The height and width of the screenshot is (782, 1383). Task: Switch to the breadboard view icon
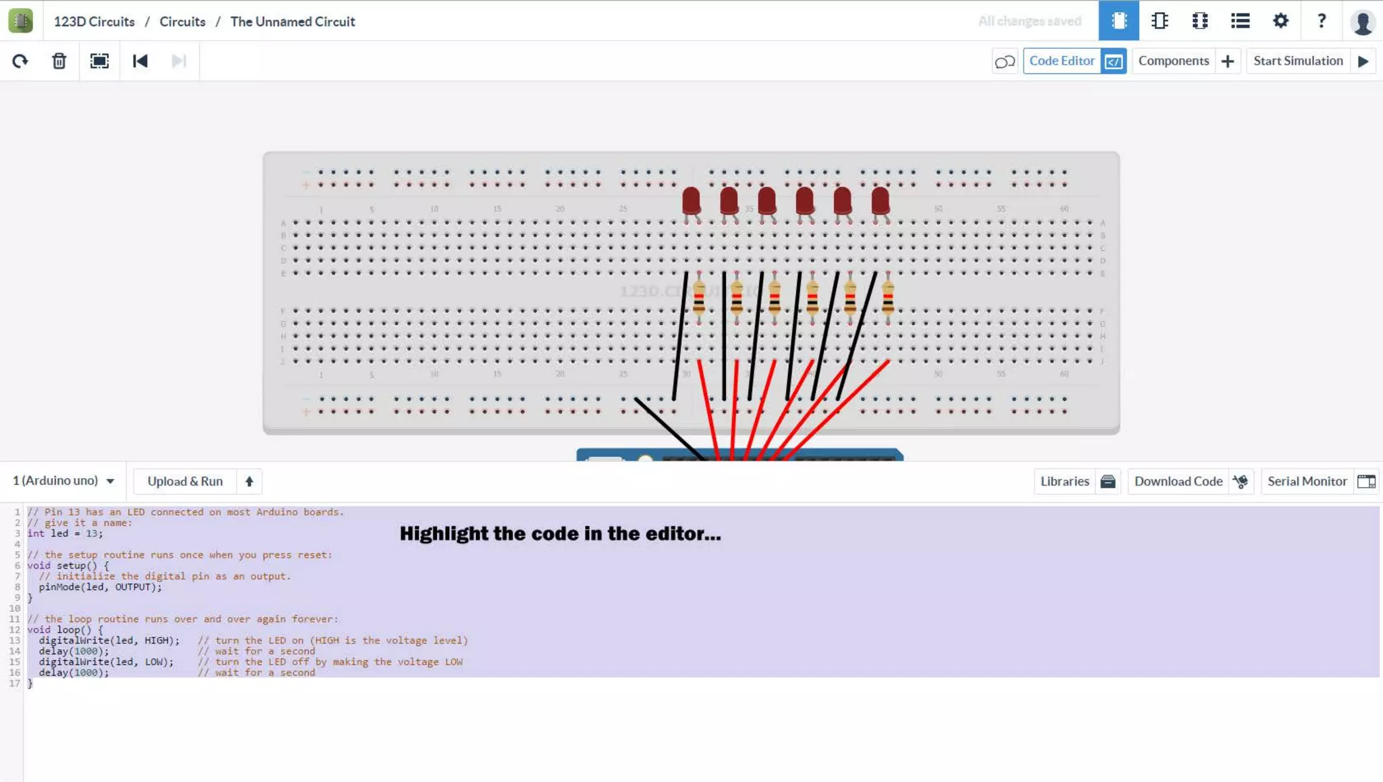click(x=1118, y=20)
